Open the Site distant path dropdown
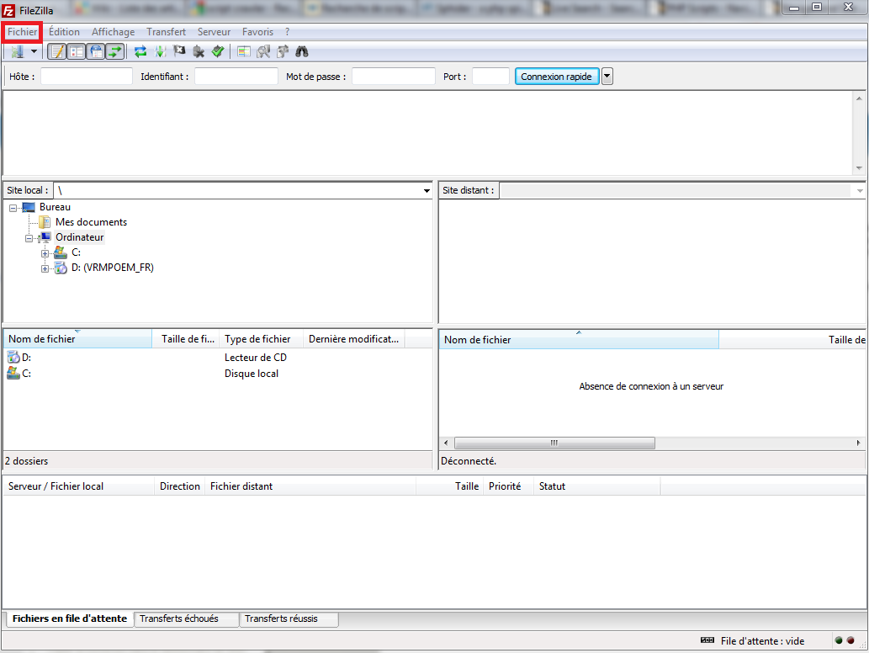This screenshot has height=653, width=869. tap(860, 191)
